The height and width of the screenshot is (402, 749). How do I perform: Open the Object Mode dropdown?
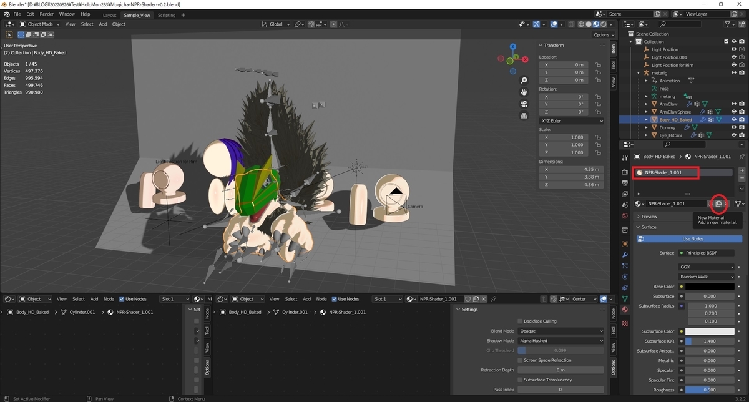click(40, 24)
